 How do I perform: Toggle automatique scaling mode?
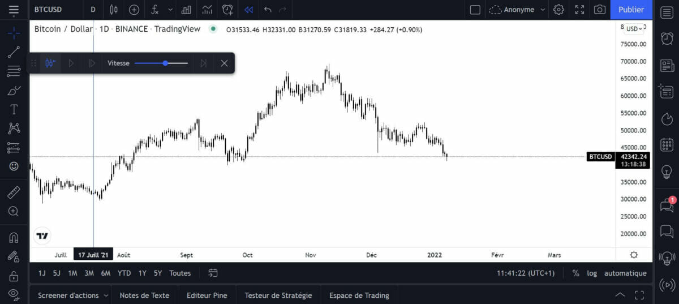point(625,273)
